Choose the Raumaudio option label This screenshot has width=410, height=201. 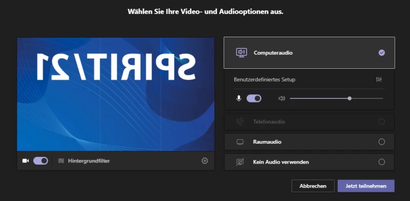[x=267, y=142]
